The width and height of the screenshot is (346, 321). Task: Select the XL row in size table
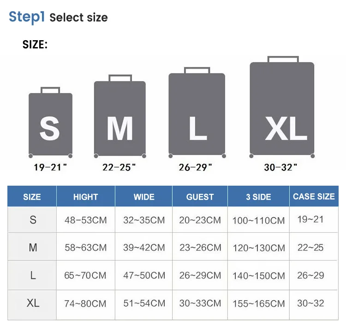(33, 303)
